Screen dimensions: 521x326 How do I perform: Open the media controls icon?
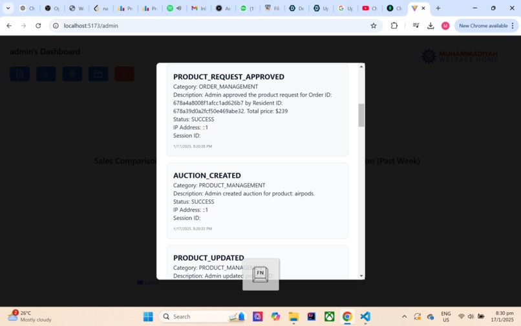point(416,26)
